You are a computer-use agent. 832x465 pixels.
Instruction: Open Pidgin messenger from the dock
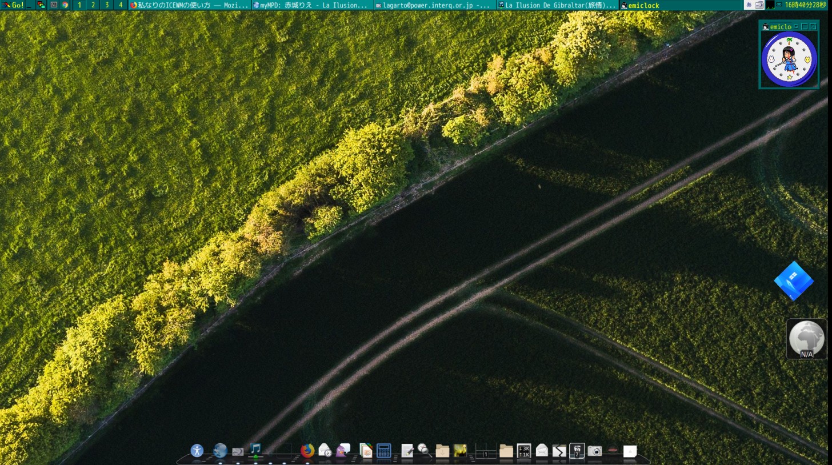343,451
